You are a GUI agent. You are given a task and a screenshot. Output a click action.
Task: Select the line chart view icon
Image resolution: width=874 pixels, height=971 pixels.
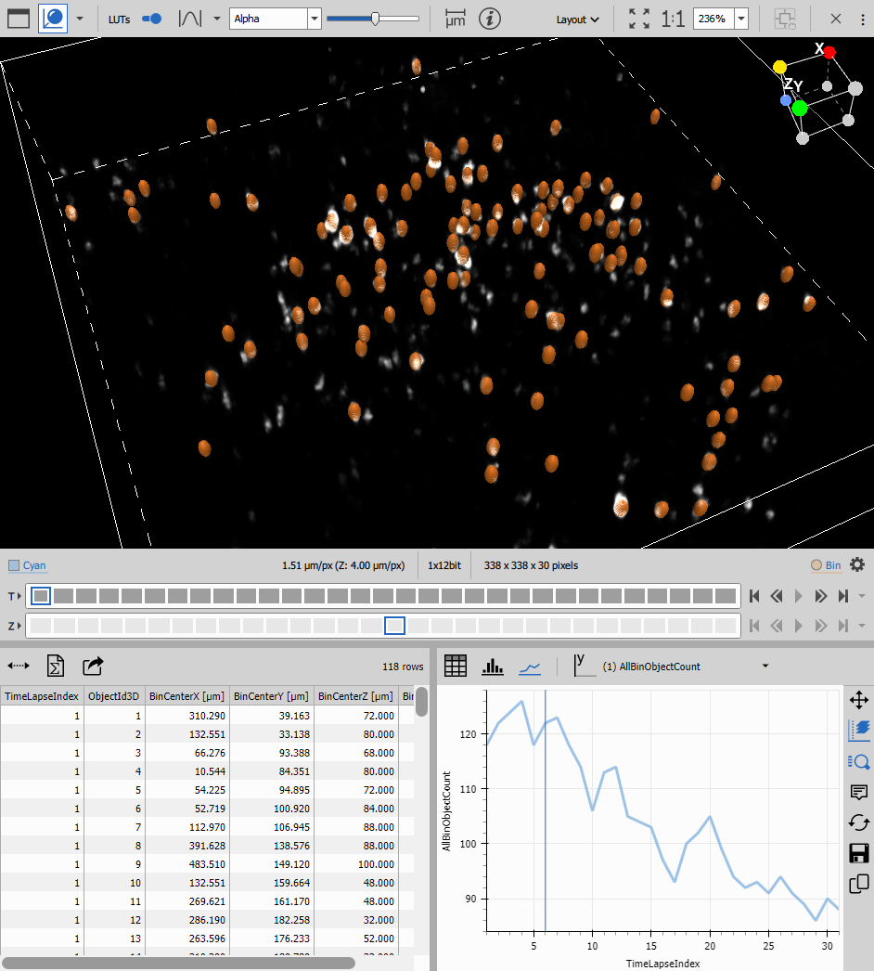click(530, 666)
